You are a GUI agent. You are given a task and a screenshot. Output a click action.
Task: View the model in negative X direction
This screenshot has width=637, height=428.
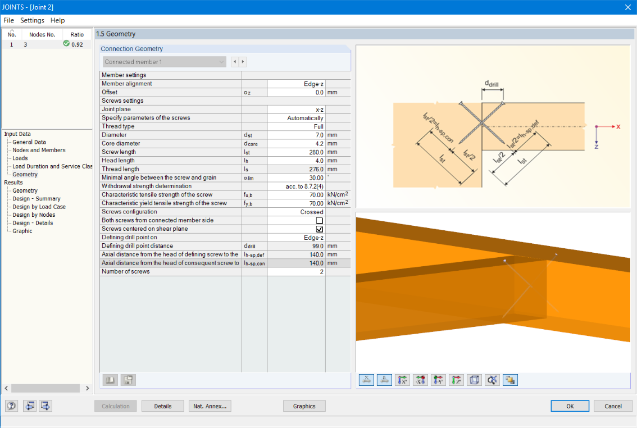click(420, 380)
